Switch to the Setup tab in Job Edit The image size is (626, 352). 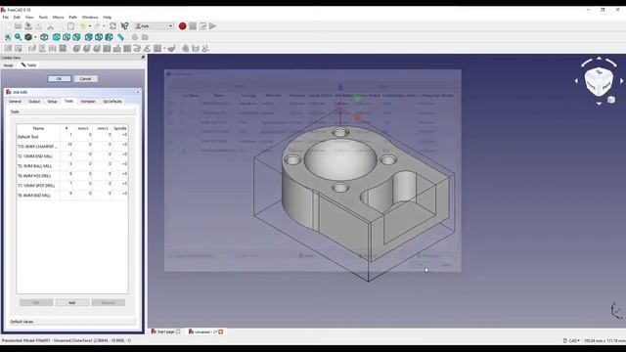tap(52, 102)
